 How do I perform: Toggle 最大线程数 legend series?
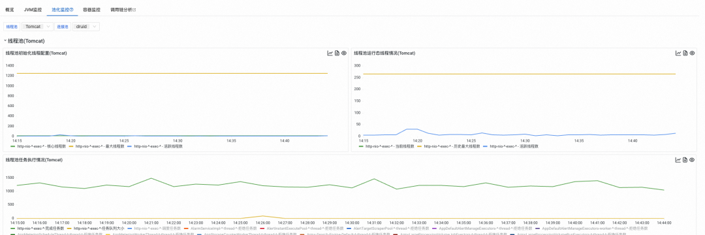pyautogui.click(x=96, y=146)
